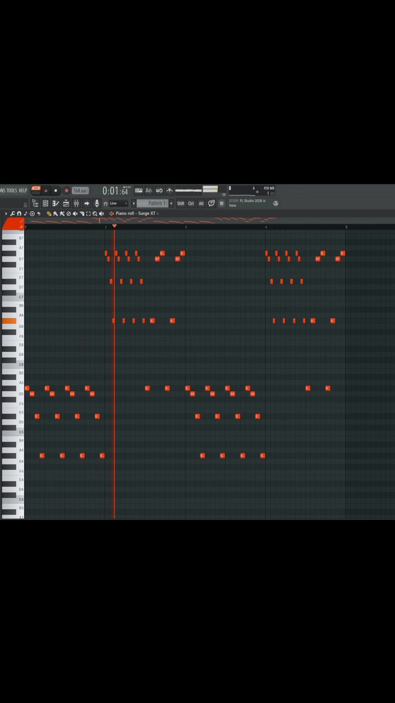Select the first labeled G7 note

tap(157, 259)
